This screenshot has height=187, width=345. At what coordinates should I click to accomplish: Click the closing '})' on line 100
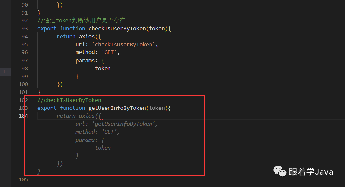[60, 84]
